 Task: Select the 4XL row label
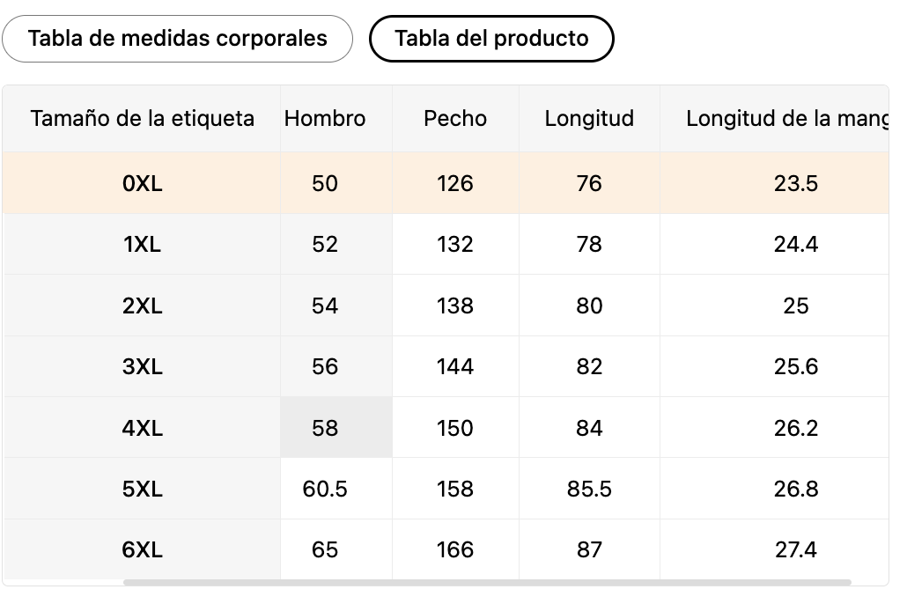[143, 428]
